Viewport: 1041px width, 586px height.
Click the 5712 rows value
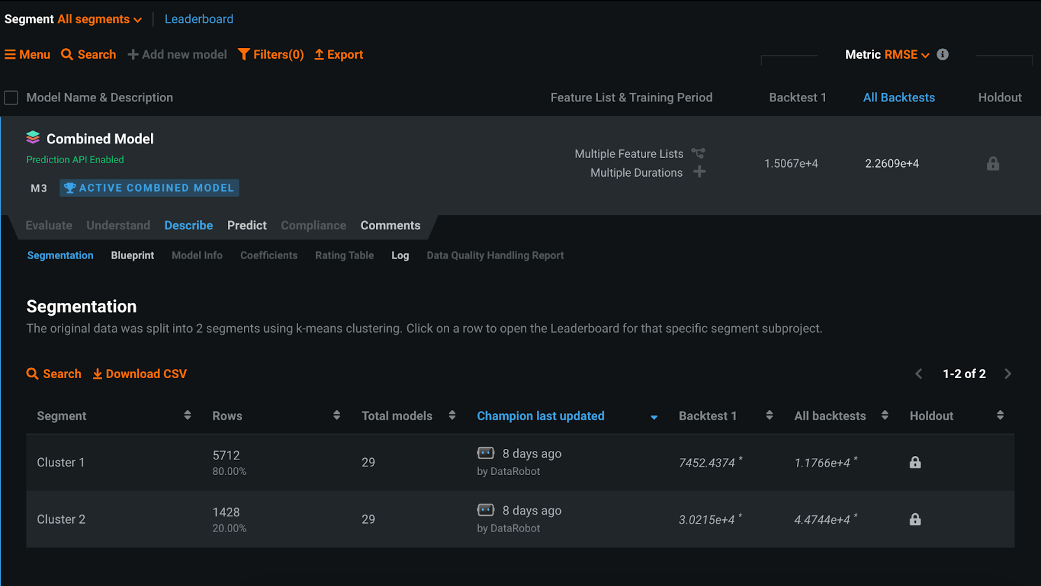tap(226, 455)
